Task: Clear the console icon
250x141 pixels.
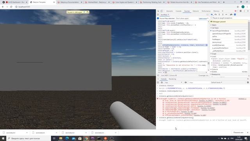Action: tap(162, 83)
